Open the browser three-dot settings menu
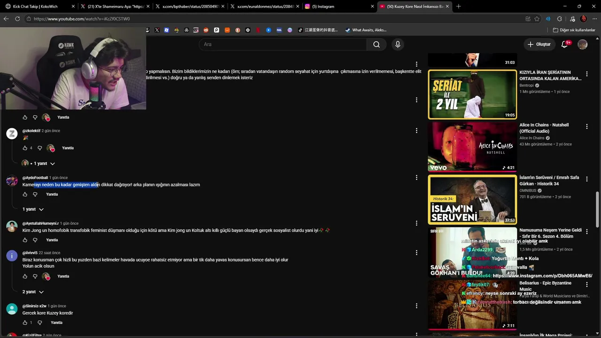This screenshot has height=338, width=601. (594, 19)
